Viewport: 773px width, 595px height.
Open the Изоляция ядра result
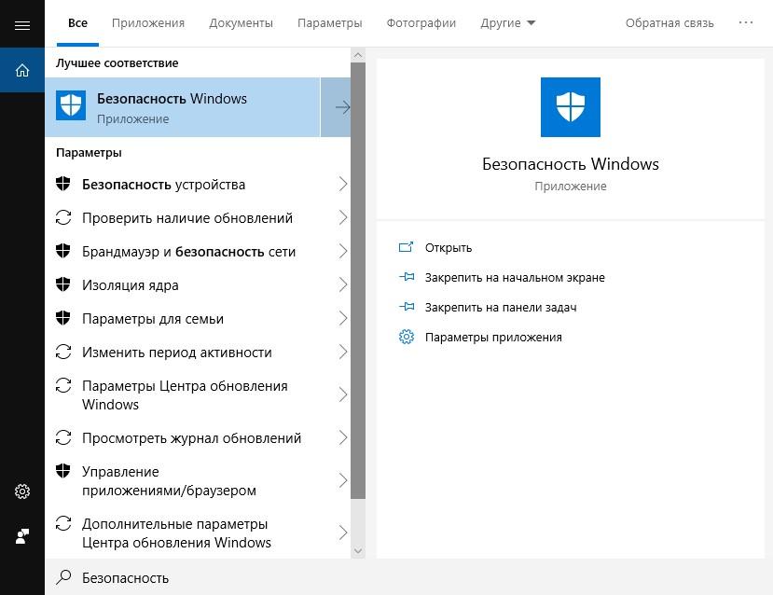click(198, 285)
